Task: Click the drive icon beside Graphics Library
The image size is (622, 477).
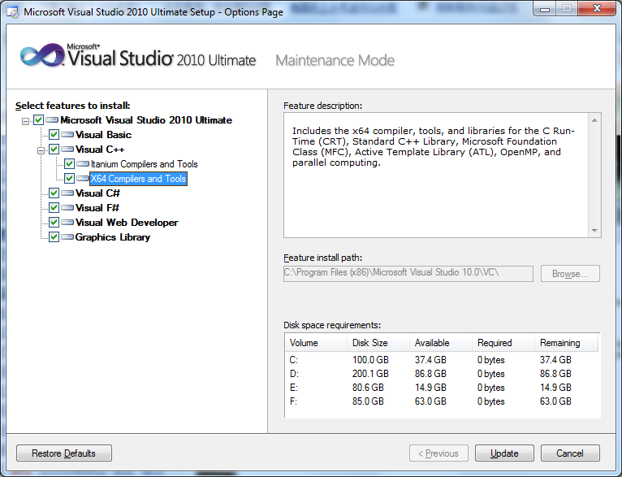Action: (x=67, y=237)
